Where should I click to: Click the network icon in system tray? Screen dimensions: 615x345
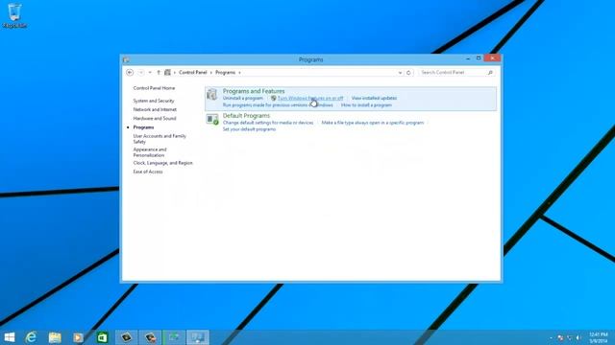[x=570, y=337]
